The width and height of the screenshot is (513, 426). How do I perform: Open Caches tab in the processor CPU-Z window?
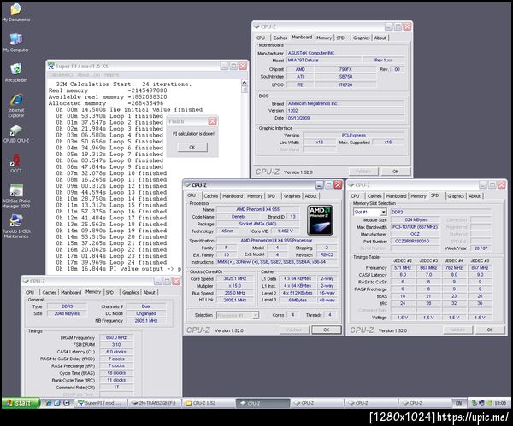pyautogui.click(x=211, y=196)
